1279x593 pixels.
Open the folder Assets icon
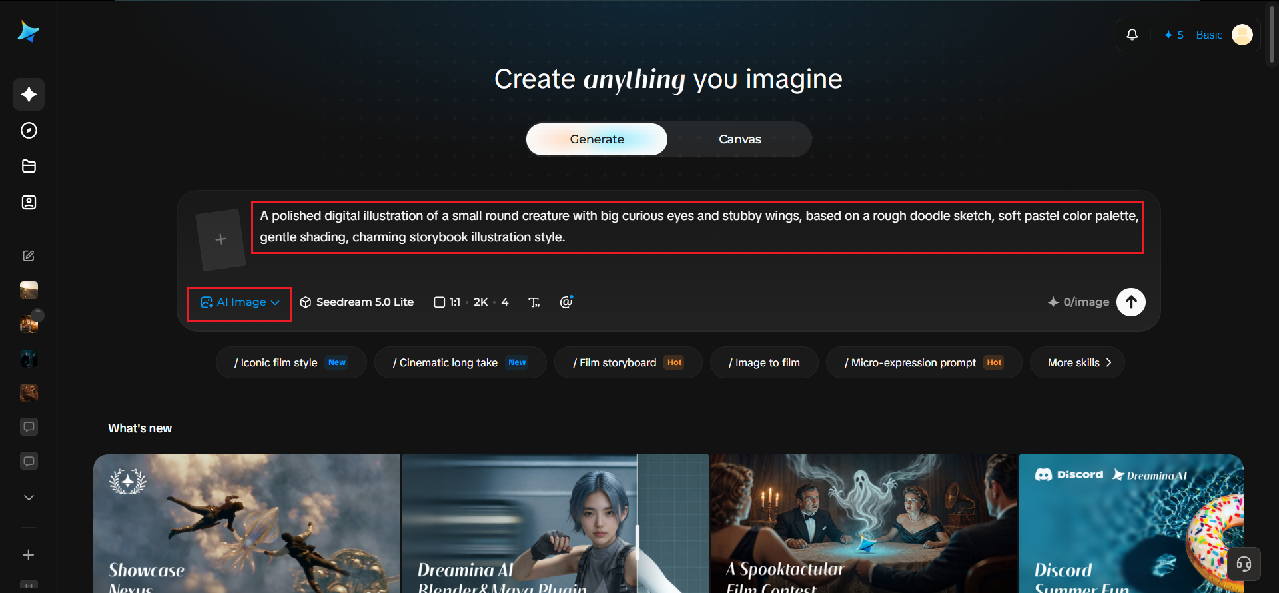pyautogui.click(x=29, y=166)
